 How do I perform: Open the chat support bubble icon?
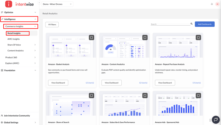(x=216, y=120)
